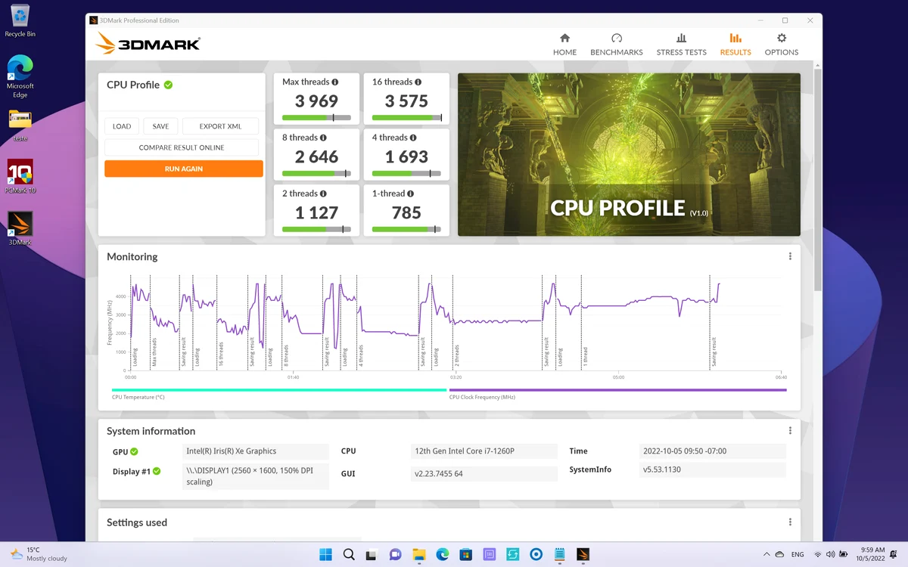Open Settings used three-dot menu
The image size is (908, 567).
[790, 522]
